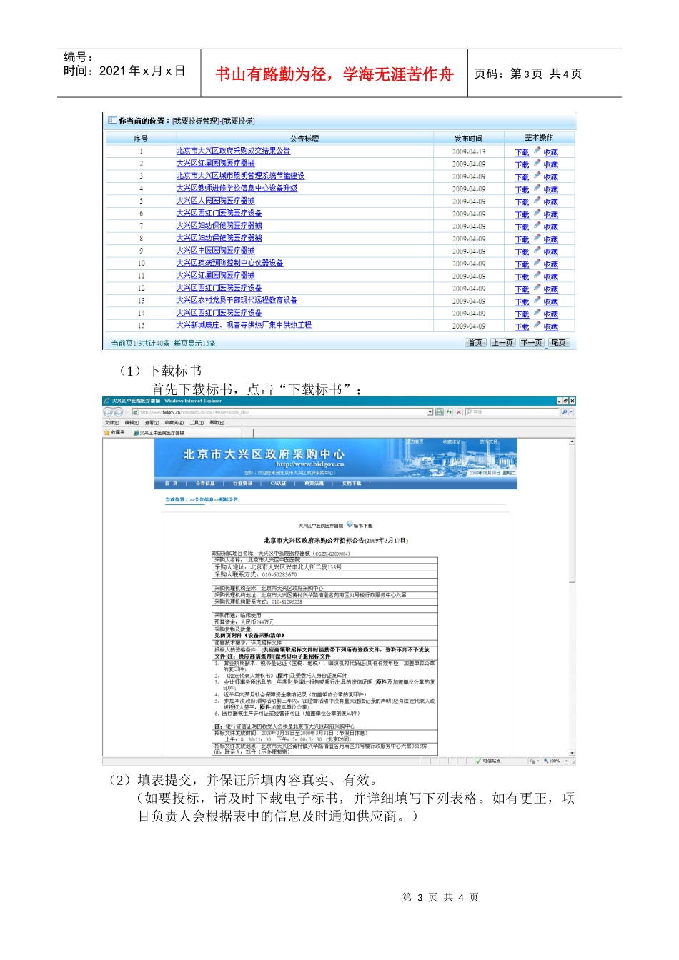This screenshot has height=960, width=679.
Task: Click 下载 for 疾病预防控制中心 row
Action: click(x=522, y=264)
